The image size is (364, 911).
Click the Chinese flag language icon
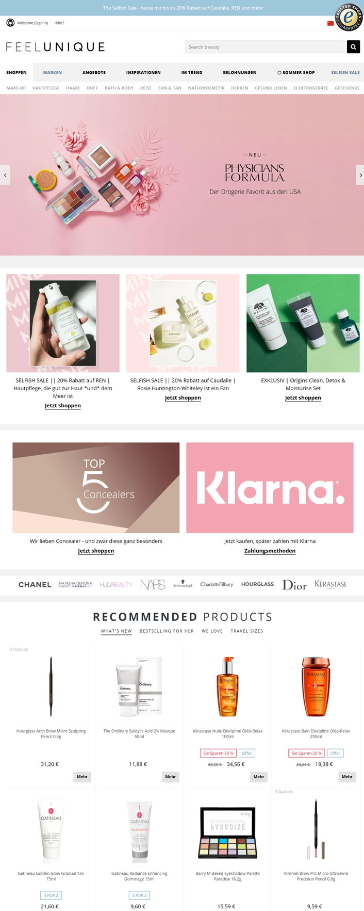pos(330,23)
